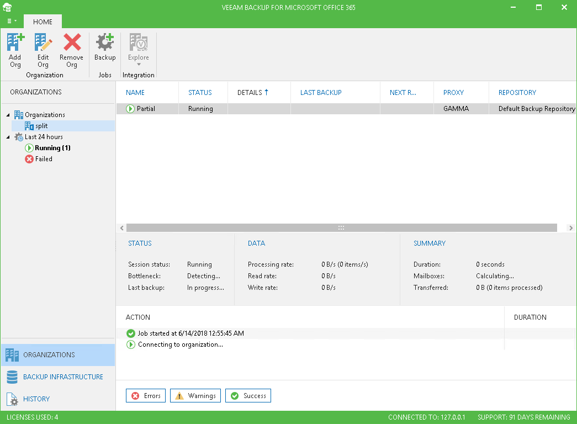Screen dimensions: 577x424
Task: Click the Last 24 hours gear icon
Action: pyautogui.click(x=19, y=137)
